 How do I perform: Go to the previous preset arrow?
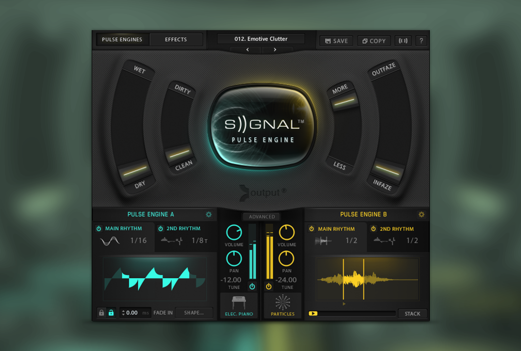tap(247, 50)
